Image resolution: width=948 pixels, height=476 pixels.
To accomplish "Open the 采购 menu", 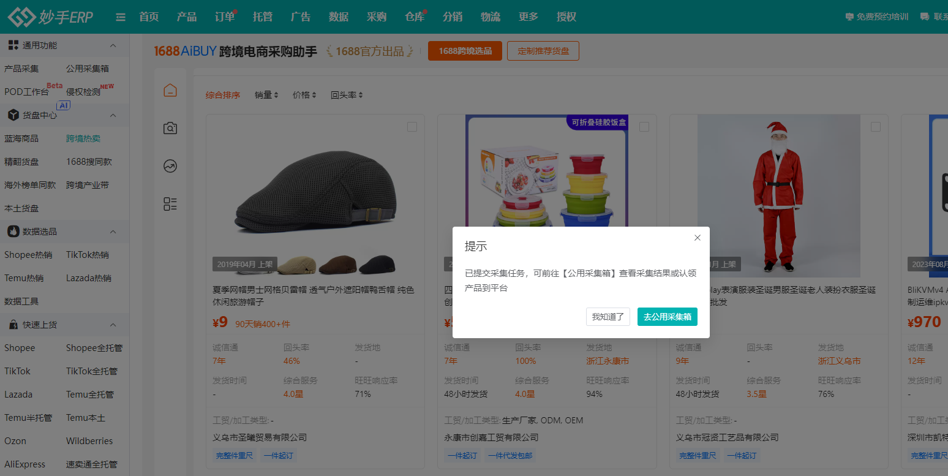I will pyautogui.click(x=377, y=17).
